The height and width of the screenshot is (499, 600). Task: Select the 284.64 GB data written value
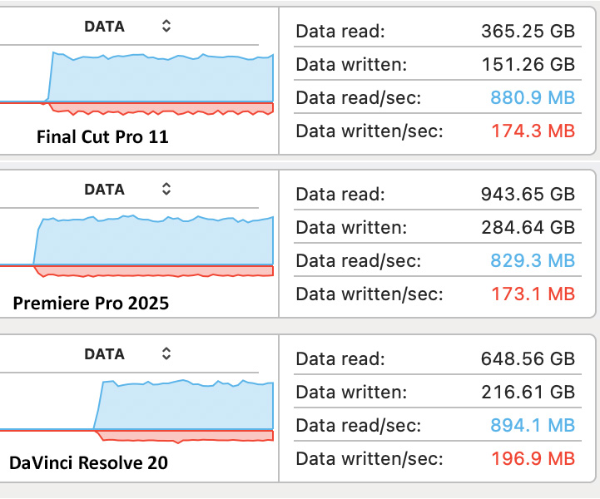click(528, 227)
